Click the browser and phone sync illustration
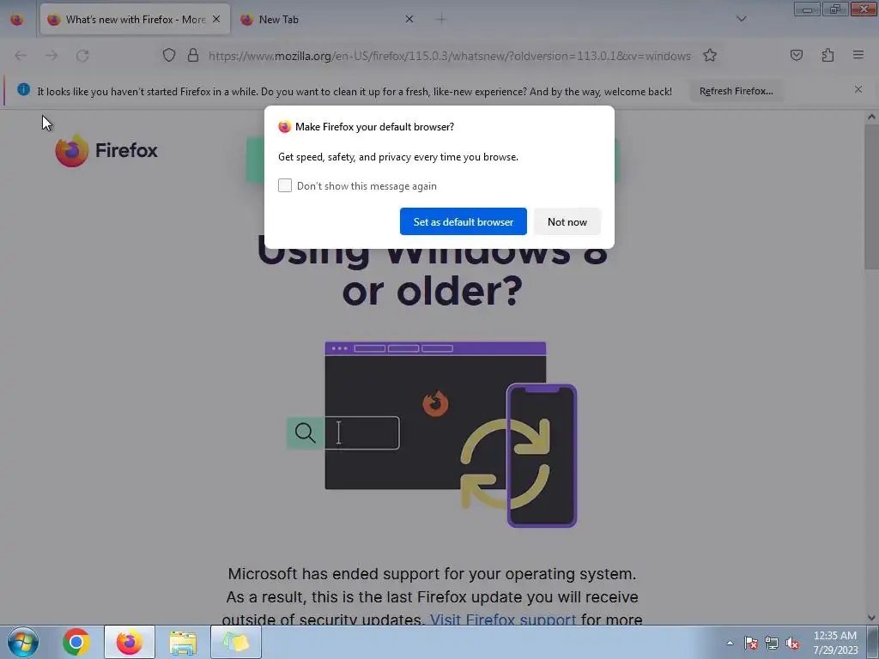879x659 pixels. point(432,434)
